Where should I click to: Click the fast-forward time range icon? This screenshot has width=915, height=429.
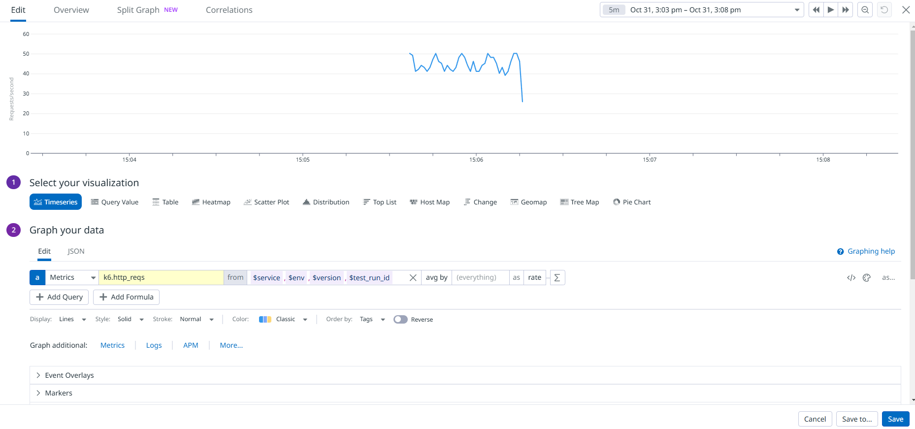pos(846,10)
